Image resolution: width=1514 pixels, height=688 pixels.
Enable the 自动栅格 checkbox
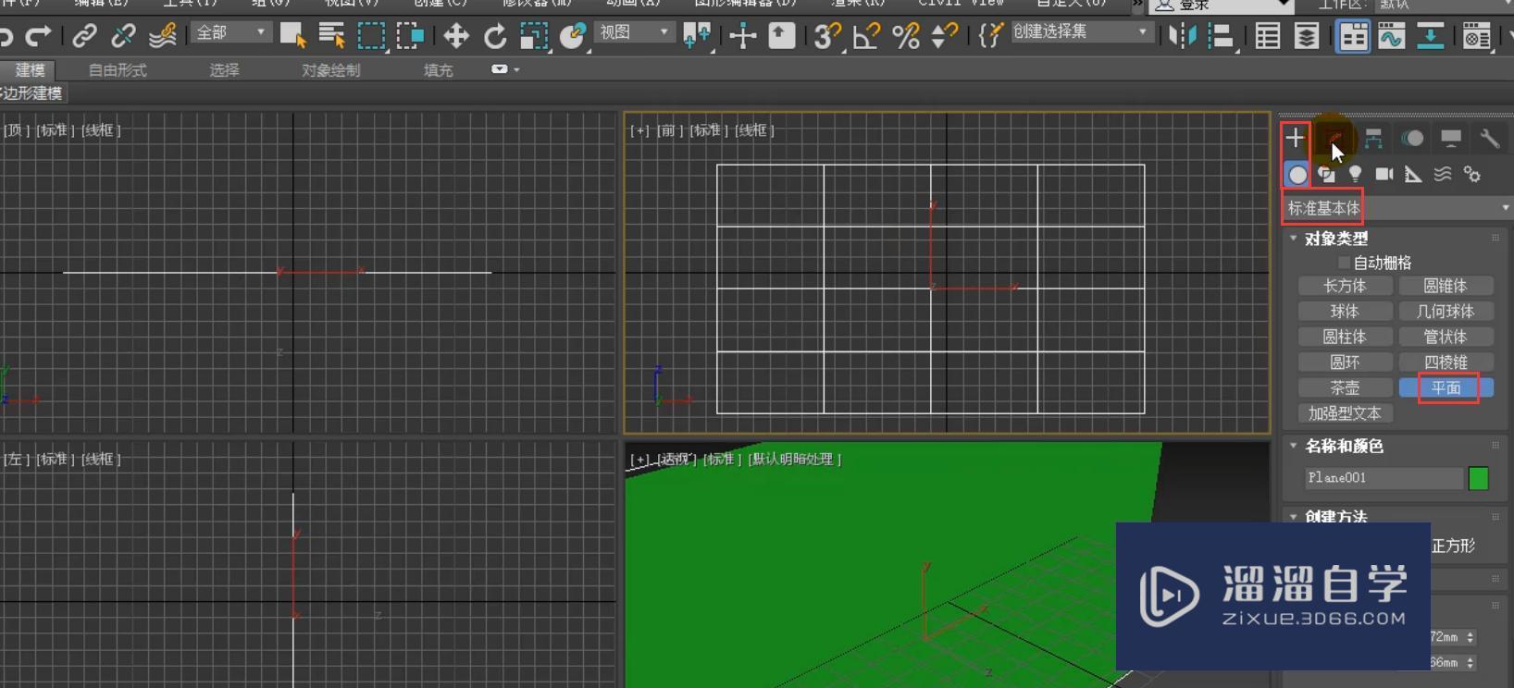point(1344,263)
